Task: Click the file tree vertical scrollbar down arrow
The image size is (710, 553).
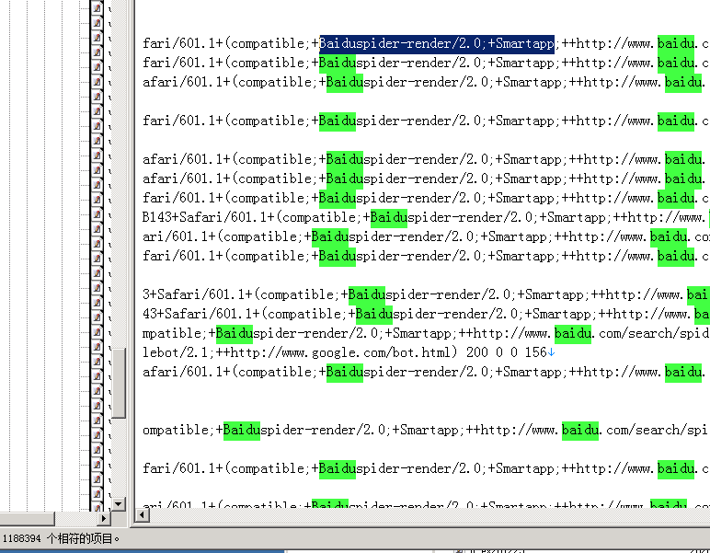Action: [x=119, y=503]
